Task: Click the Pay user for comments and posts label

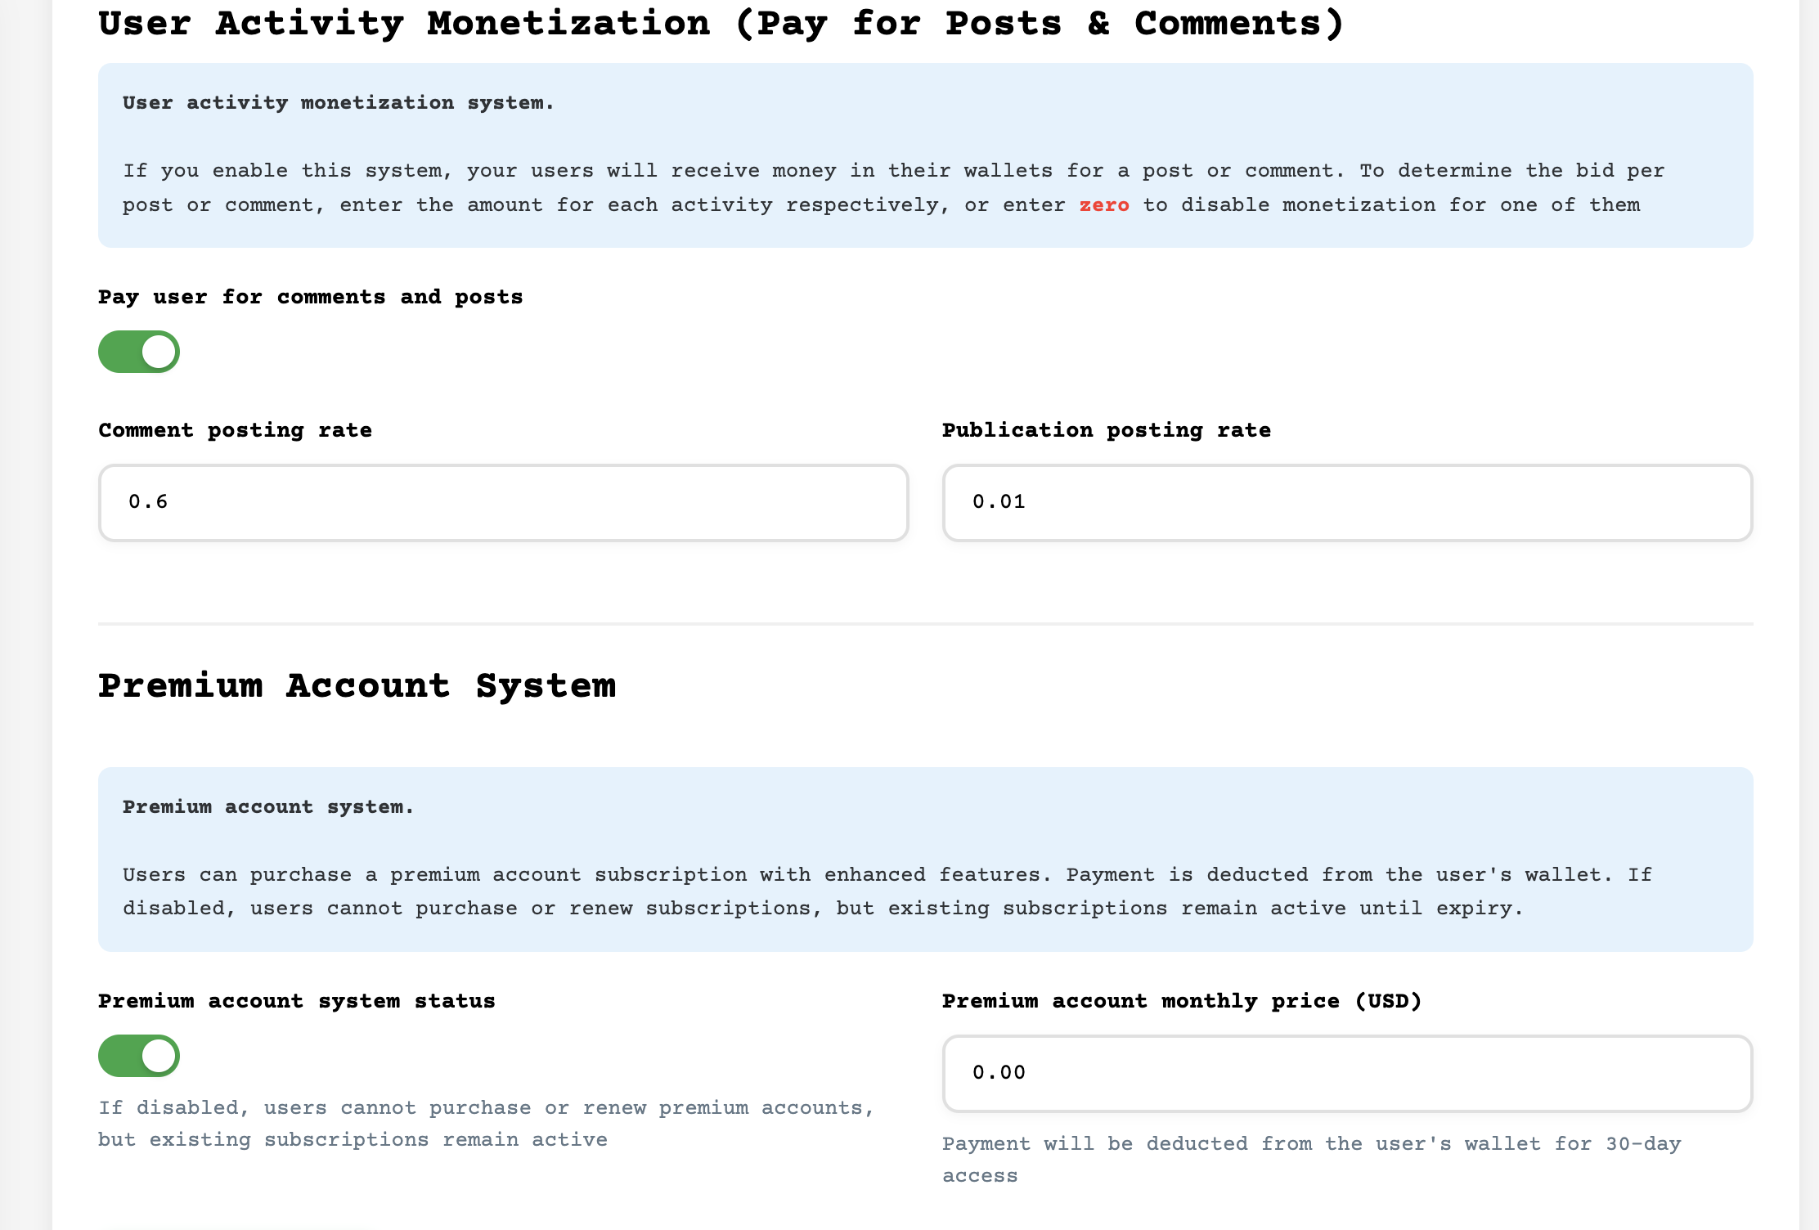Action: pyautogui.click(x=310, y=297)
